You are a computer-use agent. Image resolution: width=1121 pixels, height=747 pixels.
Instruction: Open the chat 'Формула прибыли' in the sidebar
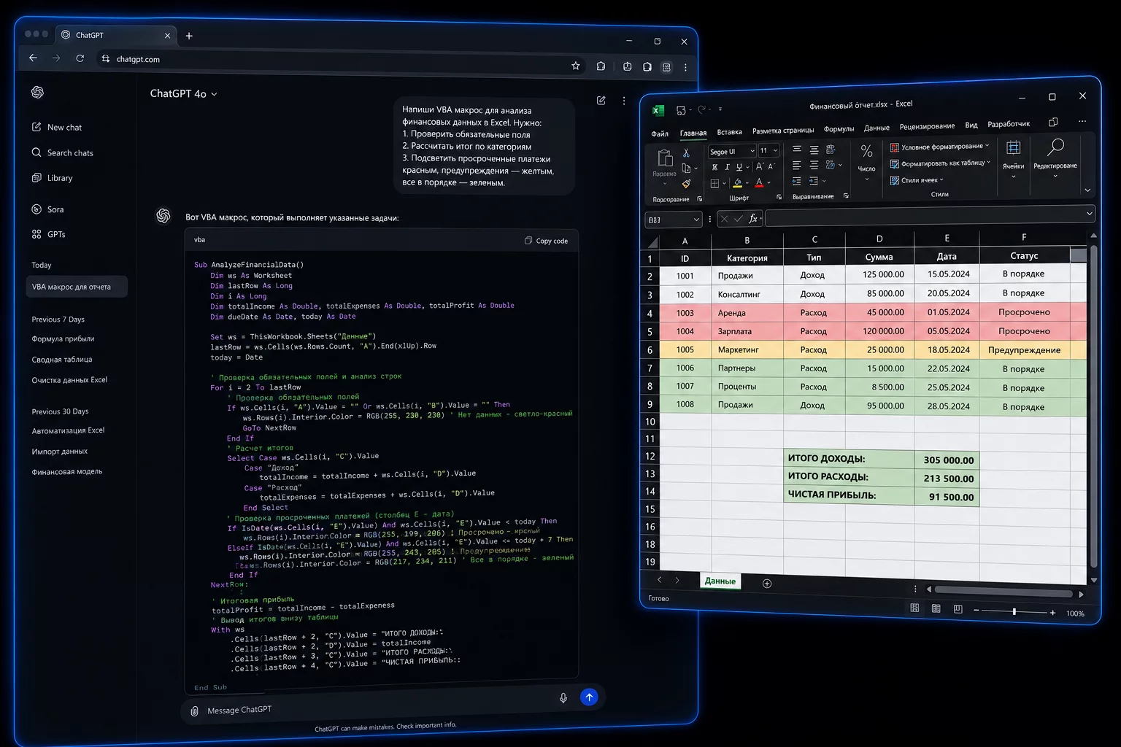(63, 339)
